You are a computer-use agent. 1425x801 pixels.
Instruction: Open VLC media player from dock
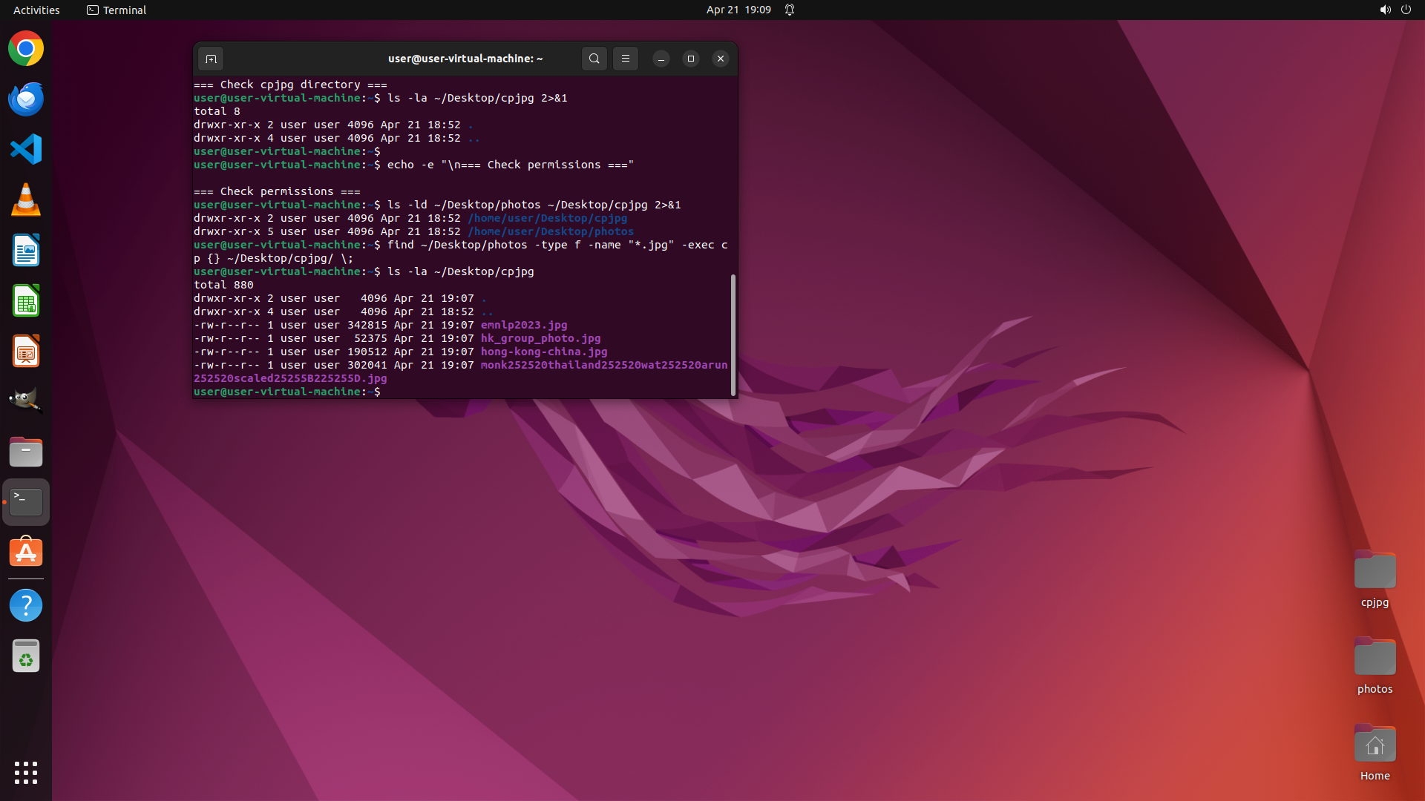pyautogui.click(x=26, y=200)
